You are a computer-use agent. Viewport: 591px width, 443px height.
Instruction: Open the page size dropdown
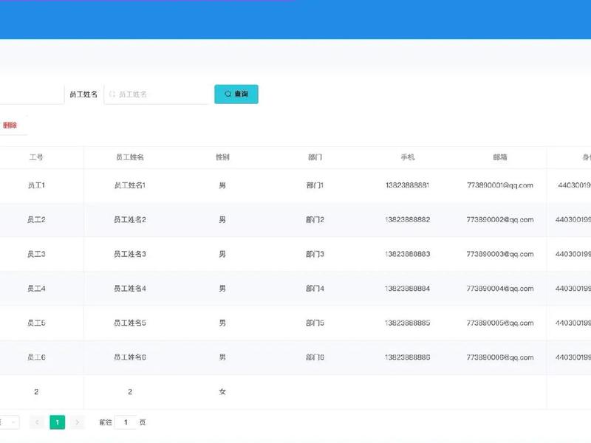[x=10, y=422]
